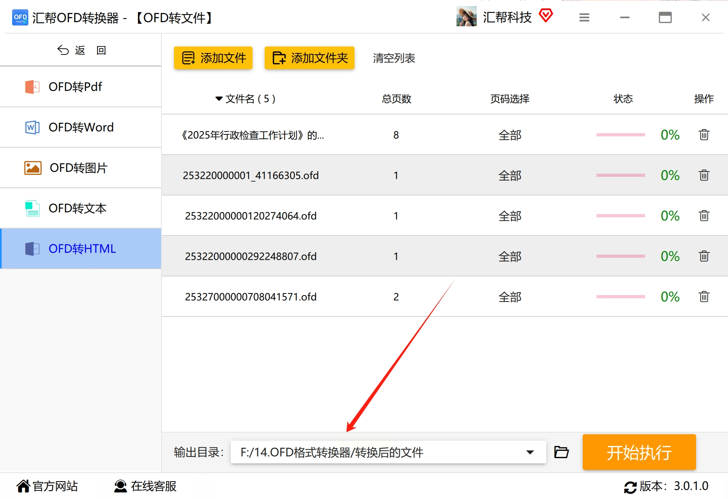The height and width of the screenshot is (499, 728).
Task: Click the red VIP diamond icon
Action: (x=546, y=16)
